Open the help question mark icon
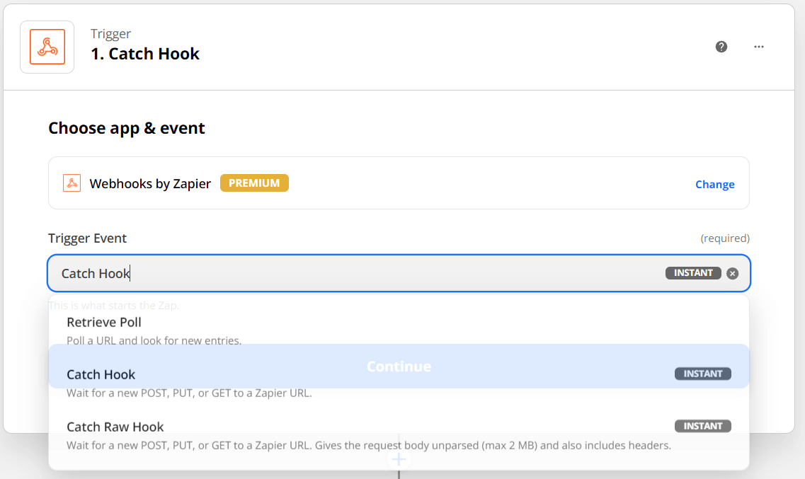This screenshot has width=805, height=479. (x=721, y=47)
